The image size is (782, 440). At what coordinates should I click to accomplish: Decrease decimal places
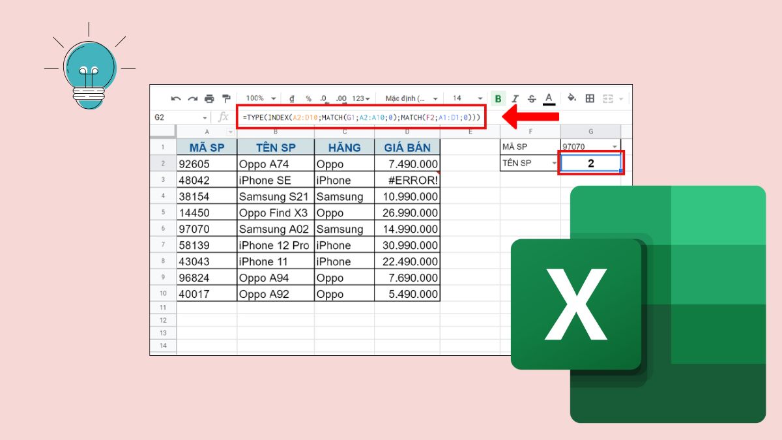[324, 98]
